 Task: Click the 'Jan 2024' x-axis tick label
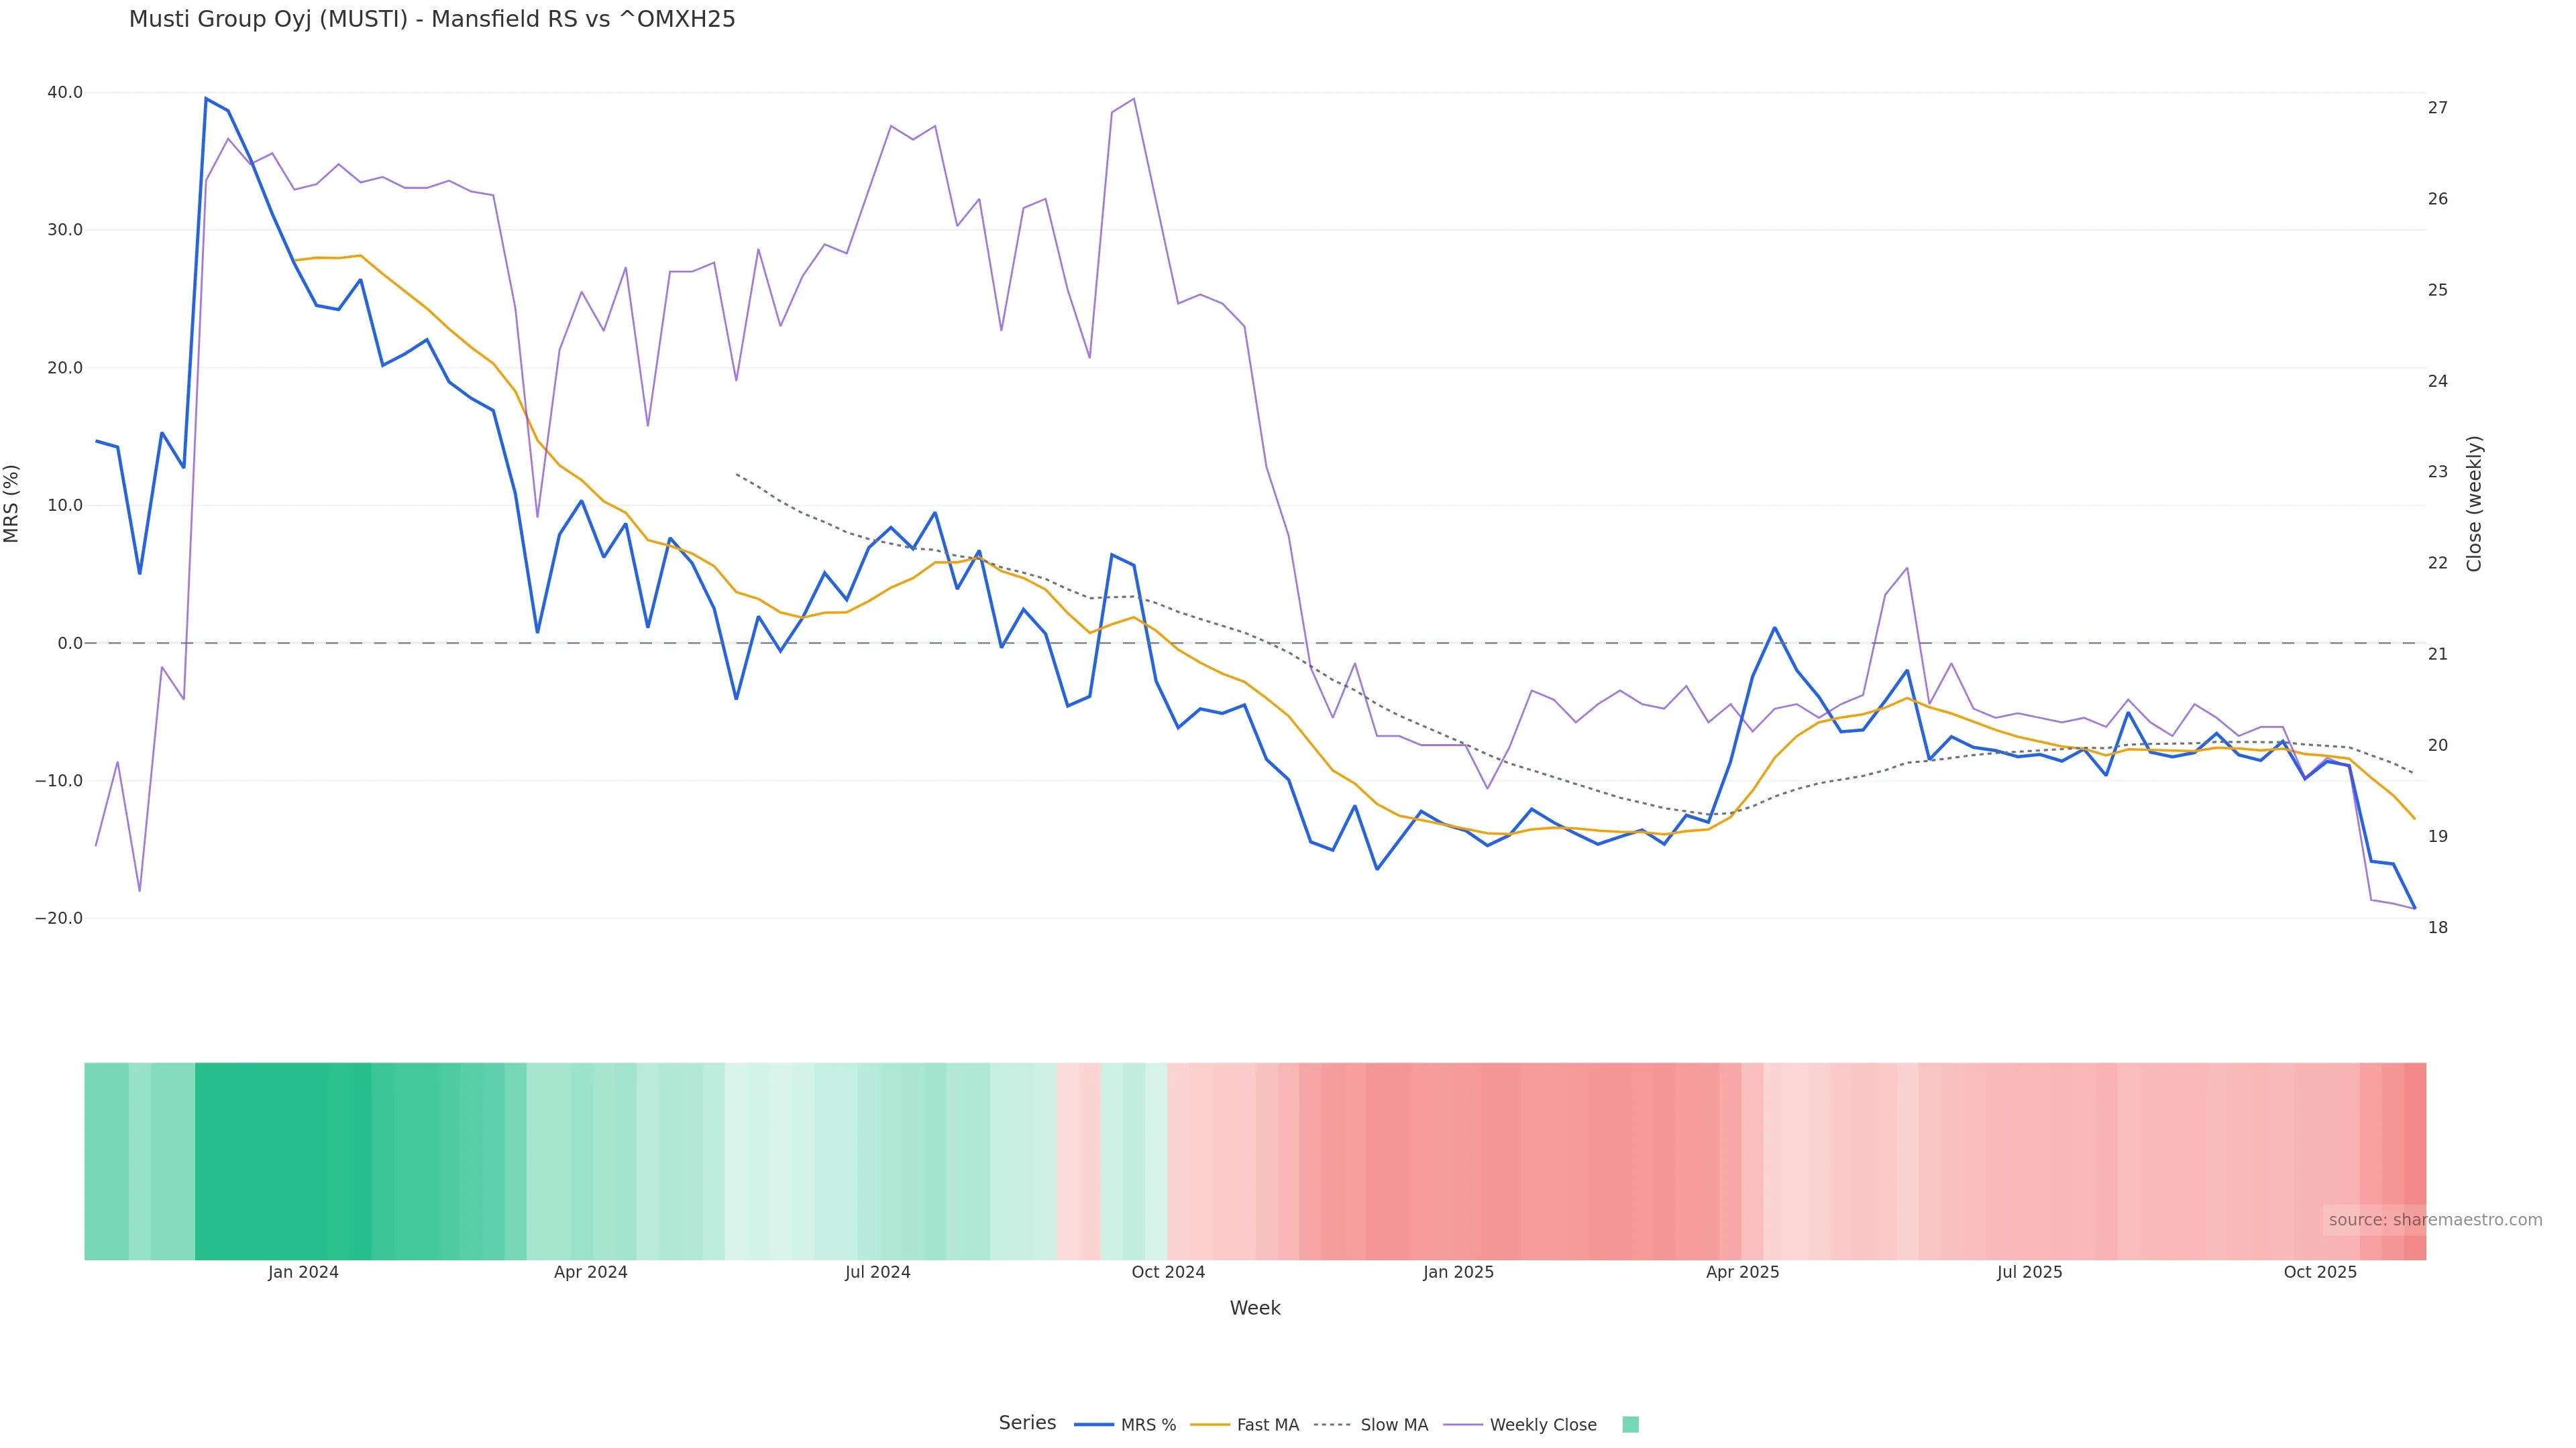(303, 1272)
